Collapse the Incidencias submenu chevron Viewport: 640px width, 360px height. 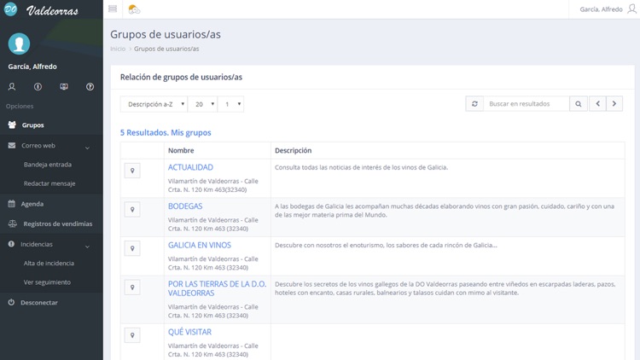pyautogui.click(x=87, y=247)
